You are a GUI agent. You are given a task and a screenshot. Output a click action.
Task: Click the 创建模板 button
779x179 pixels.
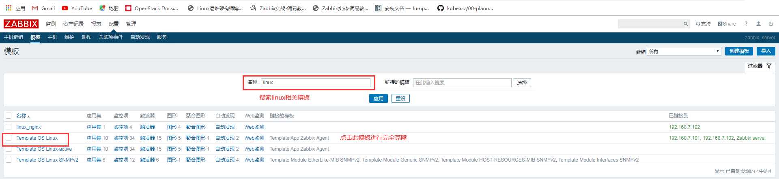click(739, 51)
